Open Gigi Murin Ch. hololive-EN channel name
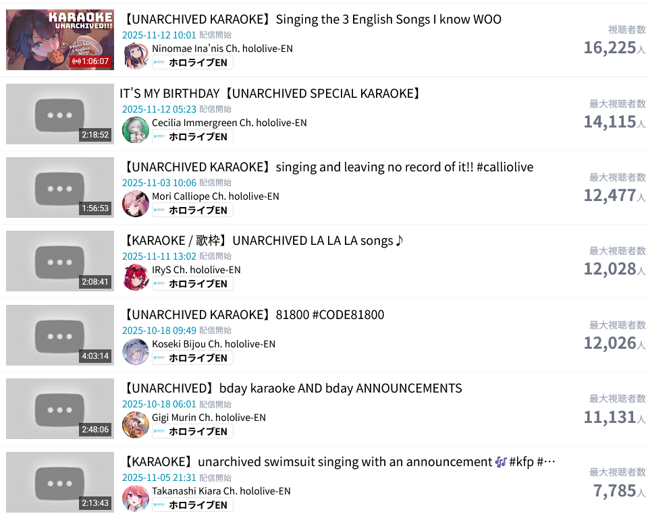Screen dimensions: 648x516 (209, 418)
